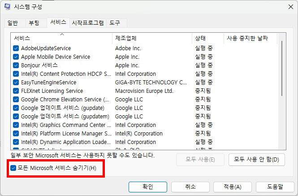Click the 시스템 구성 title bar icon
This screenshot has width=298, height=196.
[x=8, y=7]
